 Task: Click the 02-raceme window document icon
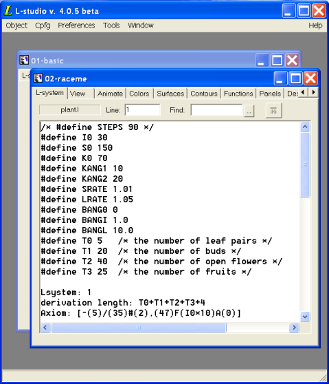pyautogui.click(x=38, y=78)
